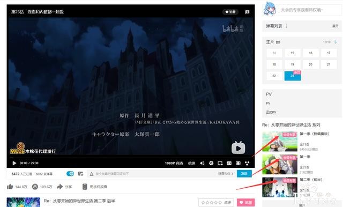The height and width of the screenshot is (207, 343).
Task: Click the mascot avatar in top banner
Action: 270,9
